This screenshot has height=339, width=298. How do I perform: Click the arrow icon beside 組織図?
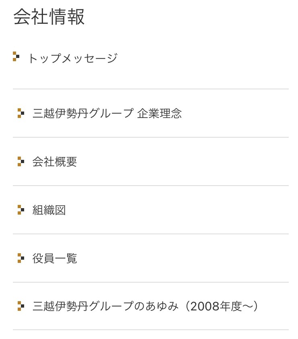click(x=21, y=210)
